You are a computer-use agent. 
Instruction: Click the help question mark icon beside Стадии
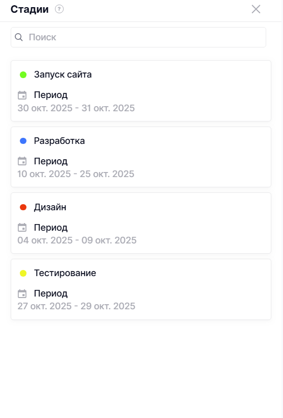(59, 9)
